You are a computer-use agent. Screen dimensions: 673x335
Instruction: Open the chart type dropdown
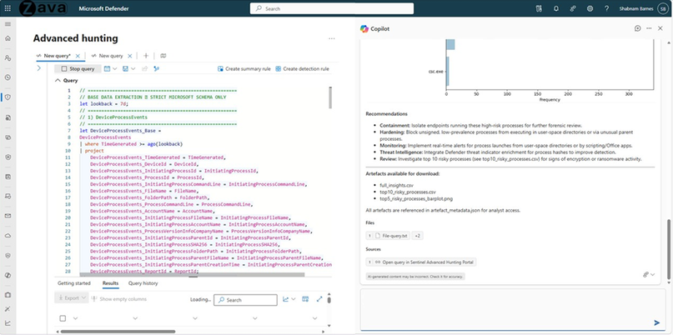point(289,299)
